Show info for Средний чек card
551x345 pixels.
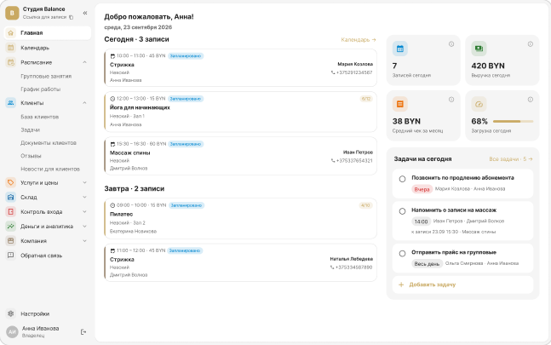tap(451, 100)
